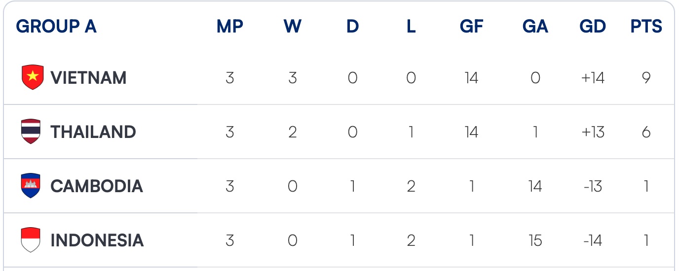Click the GD column header

pos(593,27)
